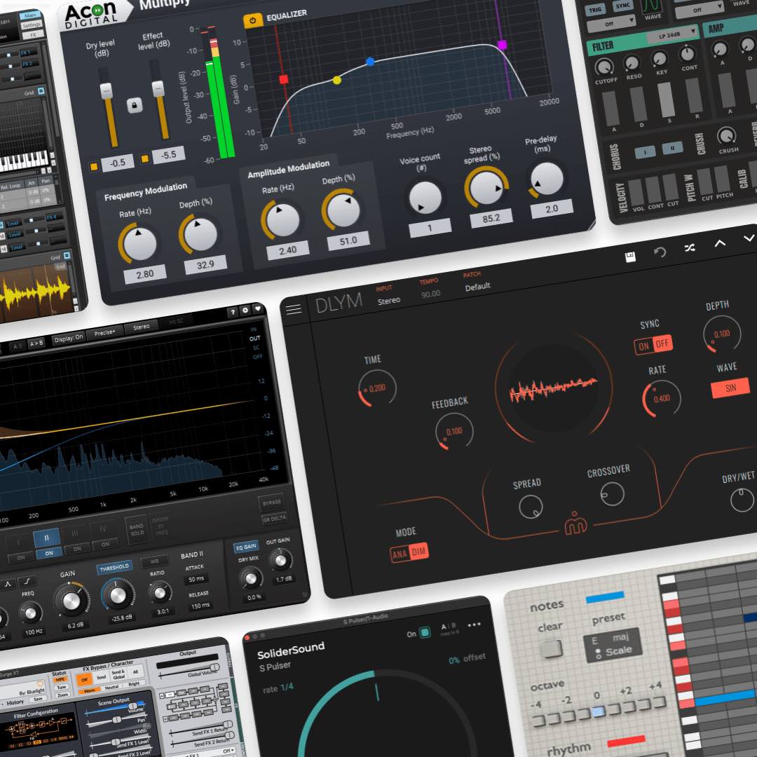757x757 pixels.
Task: Click the Dry level slider handle
Action: 107,91
